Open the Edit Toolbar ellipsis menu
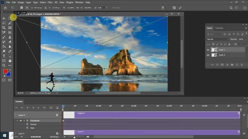 (x=10, y=65)
